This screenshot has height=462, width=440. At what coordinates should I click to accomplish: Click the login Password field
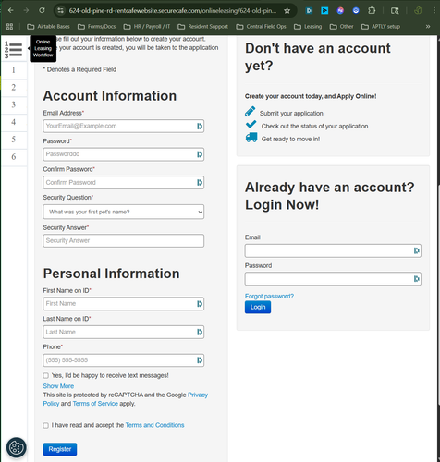click(x=333, y=279)
